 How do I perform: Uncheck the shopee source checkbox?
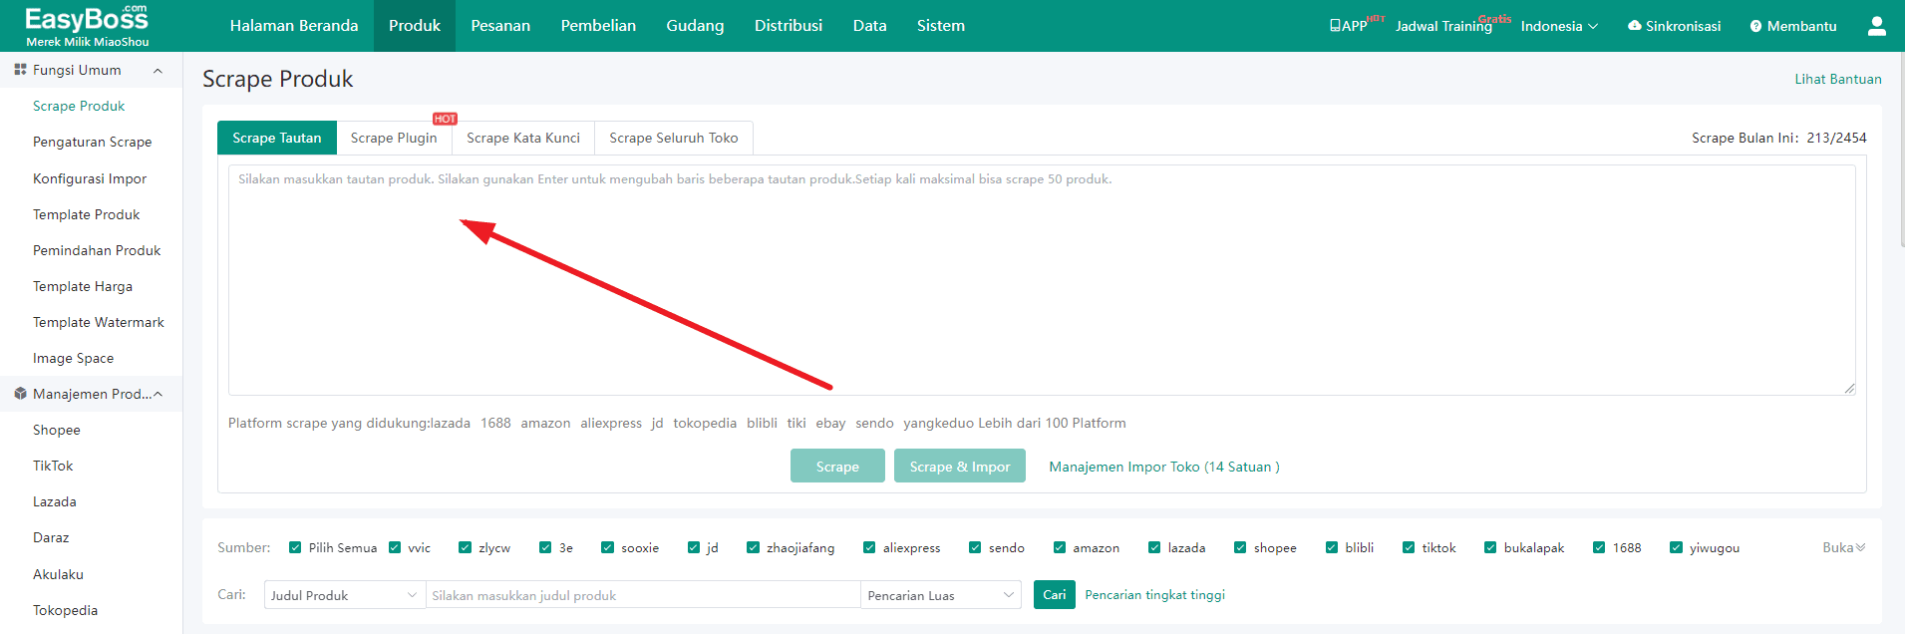point(1240,547)
